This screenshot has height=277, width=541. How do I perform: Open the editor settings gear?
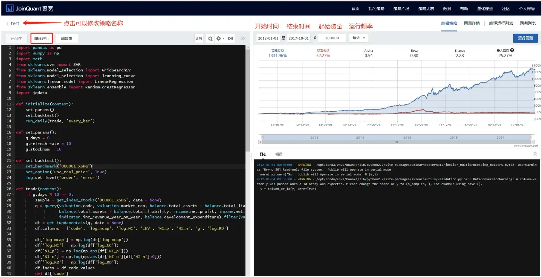220,38
